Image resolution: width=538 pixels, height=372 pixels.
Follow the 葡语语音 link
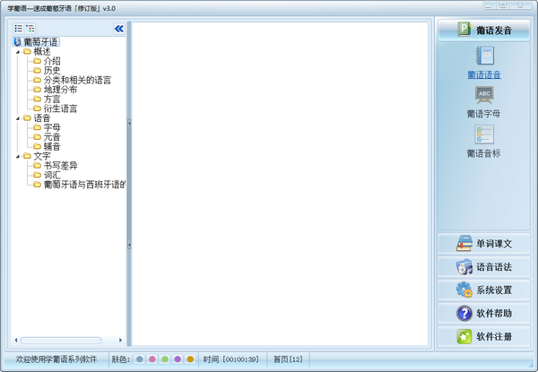(x=484, y=74)
